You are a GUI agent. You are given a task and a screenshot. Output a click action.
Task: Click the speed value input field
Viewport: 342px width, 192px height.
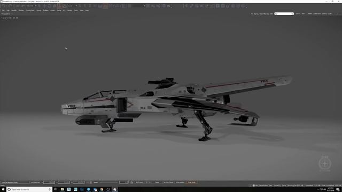[123, 182]
